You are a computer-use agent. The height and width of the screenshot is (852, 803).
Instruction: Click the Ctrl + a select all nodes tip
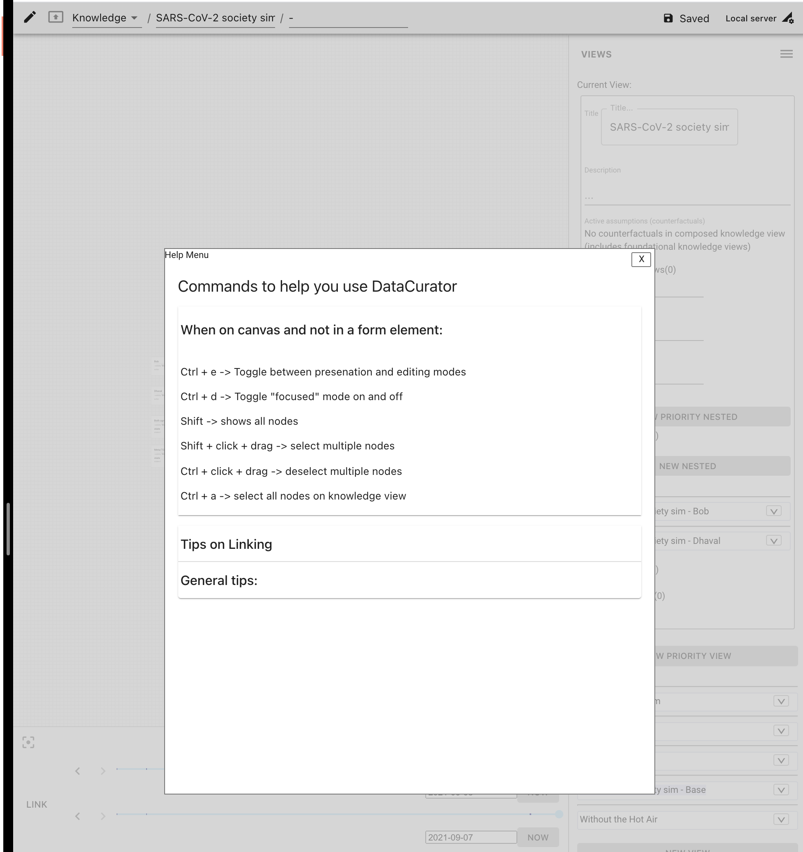294,496
